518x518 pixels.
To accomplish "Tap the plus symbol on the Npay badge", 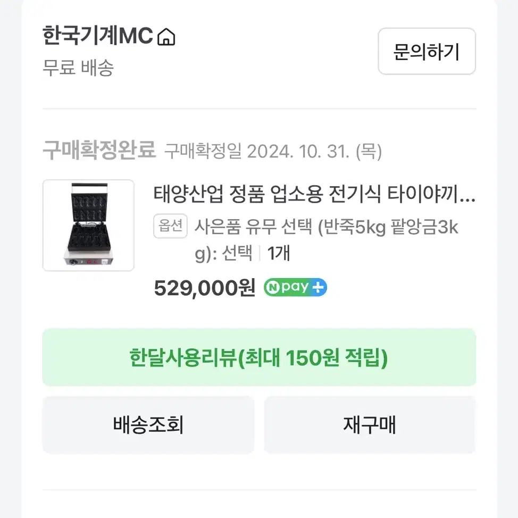I will 318,287.
